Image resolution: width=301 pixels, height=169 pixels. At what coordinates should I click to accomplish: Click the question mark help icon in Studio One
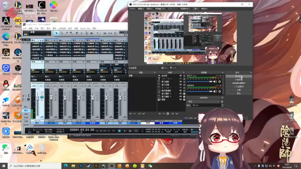tap(97, 33)
